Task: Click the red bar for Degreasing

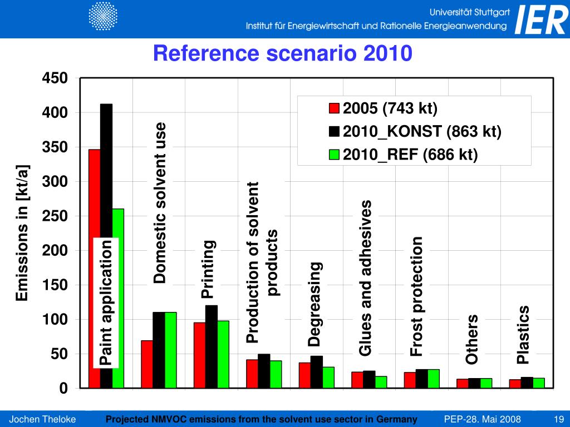Action: [305, 375]
